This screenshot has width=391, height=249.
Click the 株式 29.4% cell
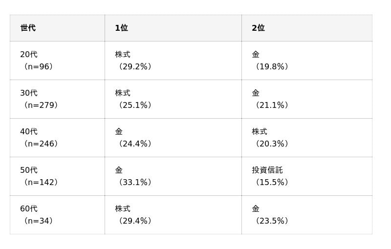coord(133,215)
